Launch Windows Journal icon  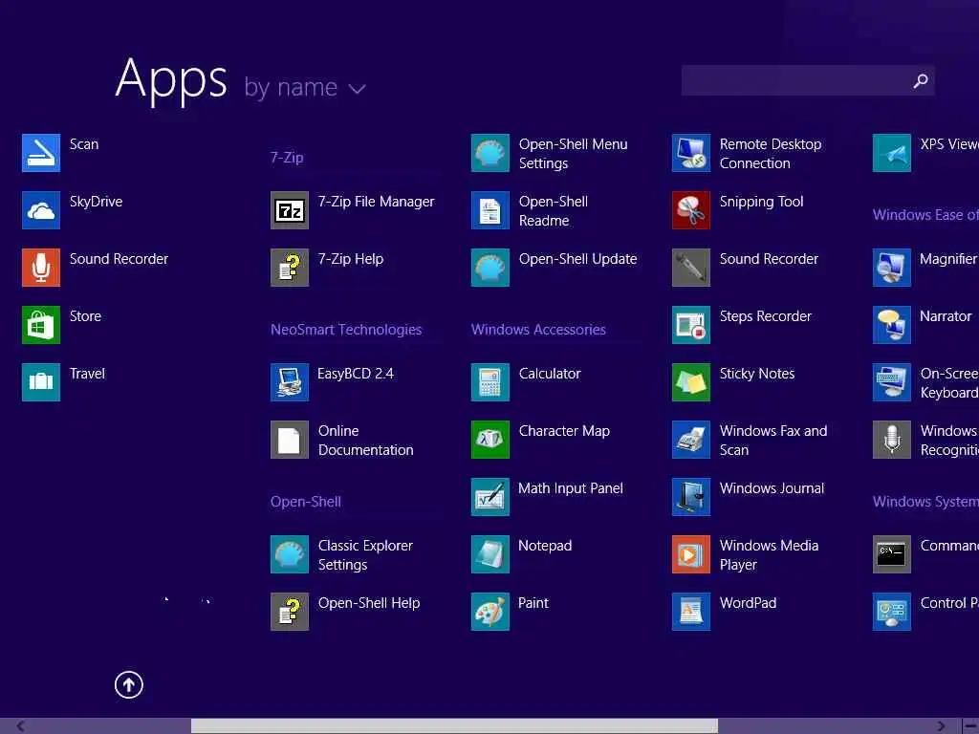[691, 497]
